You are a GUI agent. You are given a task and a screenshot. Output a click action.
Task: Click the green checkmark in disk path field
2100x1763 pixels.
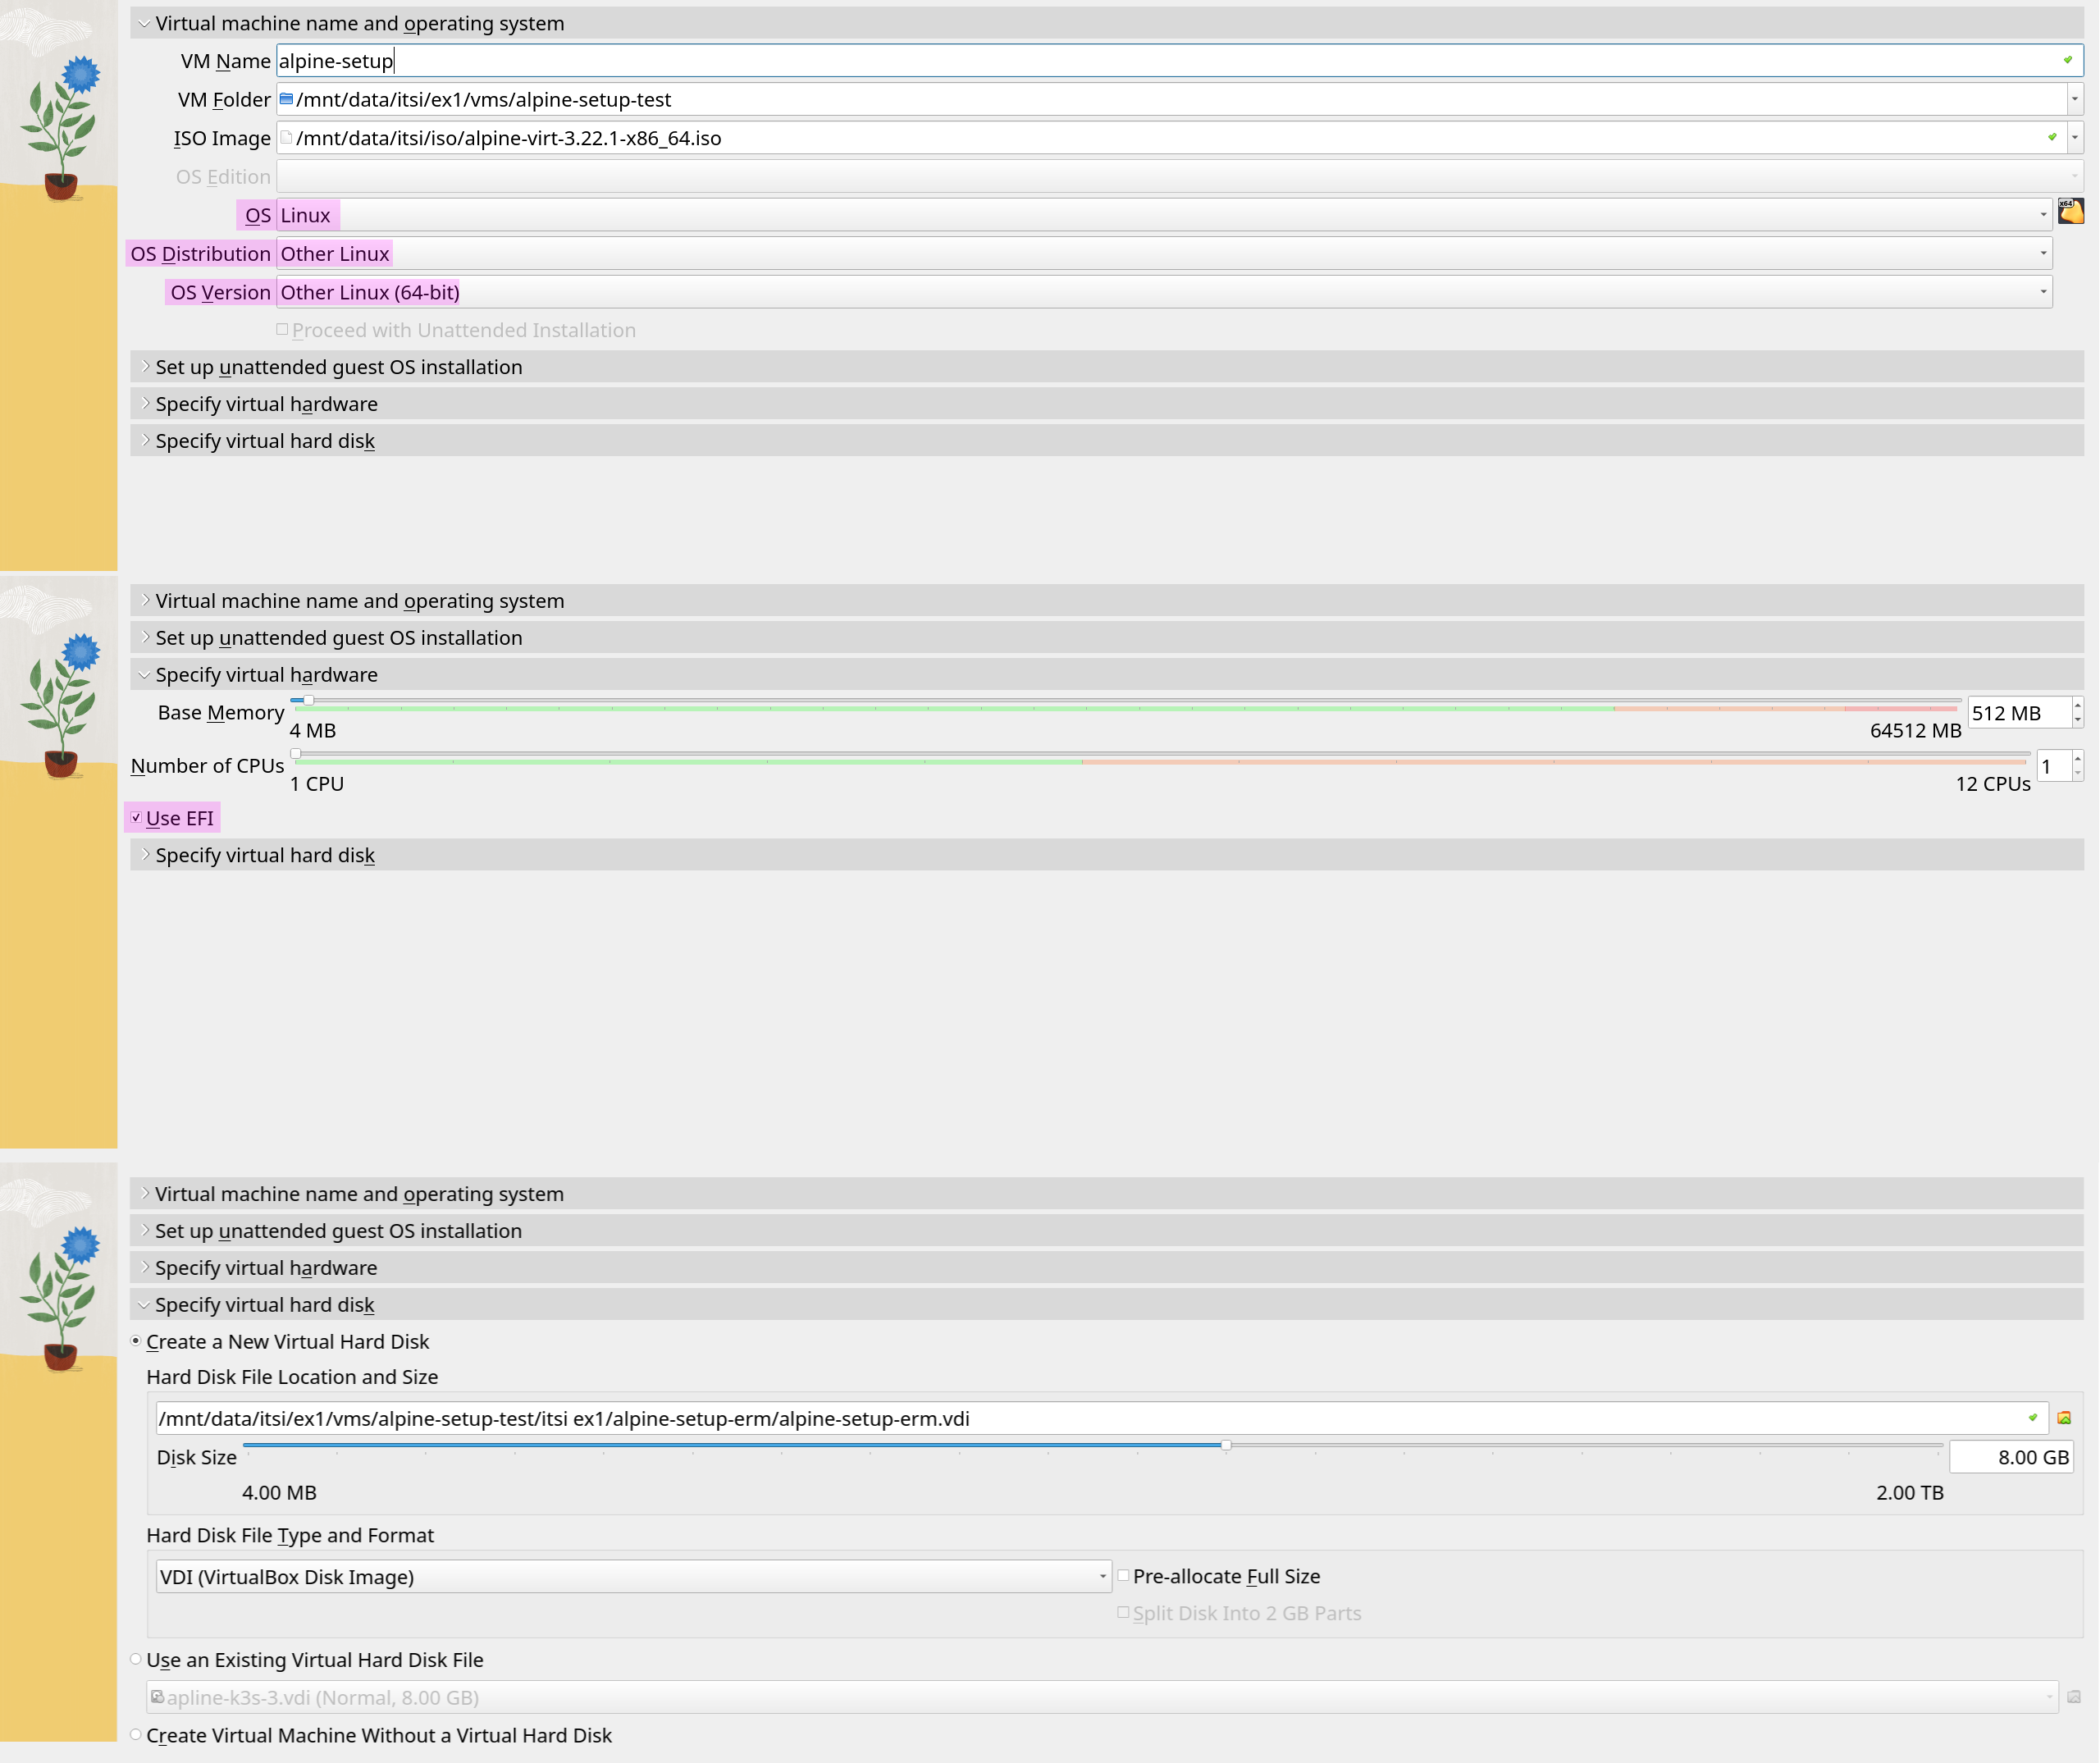[2033, 1418]
